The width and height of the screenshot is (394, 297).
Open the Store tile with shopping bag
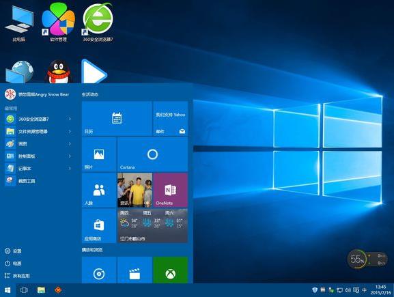pyautogui.click(x=99, y=225)
